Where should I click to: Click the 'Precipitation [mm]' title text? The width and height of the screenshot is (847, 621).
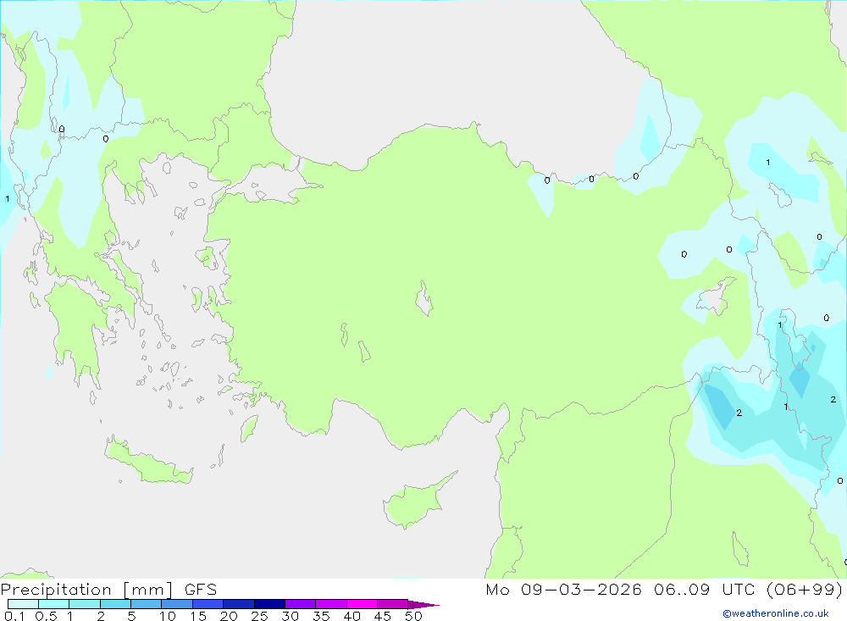pos(87,590)
